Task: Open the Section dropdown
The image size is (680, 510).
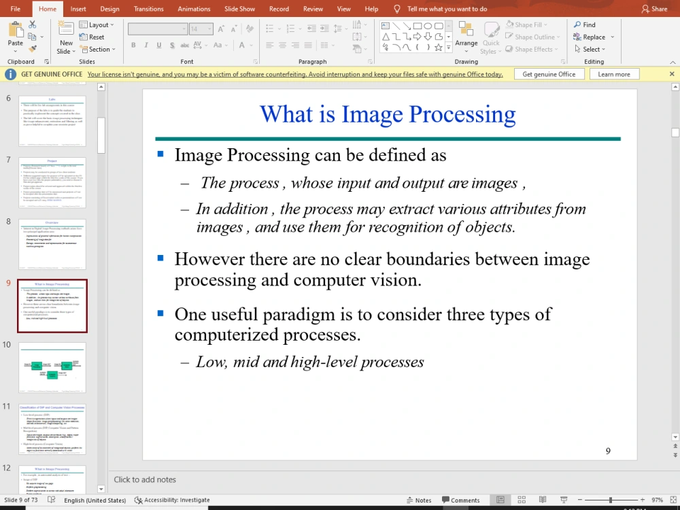Action: [97, 50]
